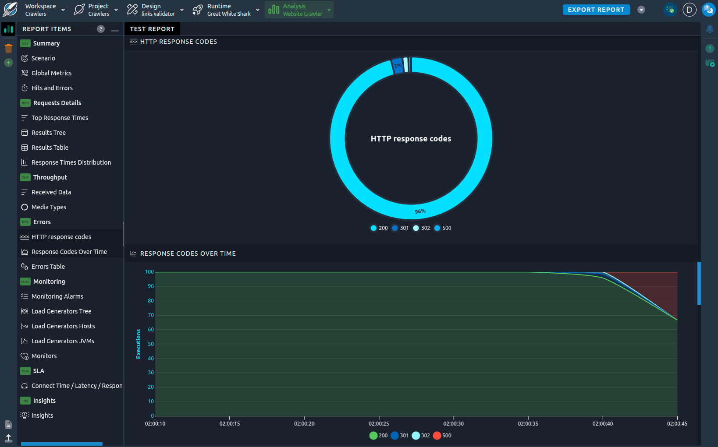Expand the Project Crawlers dropdown
718x447 pixels.
tap(116, 9)
